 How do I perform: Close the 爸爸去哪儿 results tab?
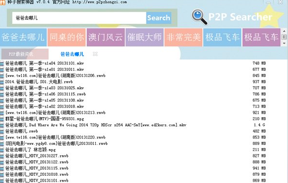pos(95,54)
